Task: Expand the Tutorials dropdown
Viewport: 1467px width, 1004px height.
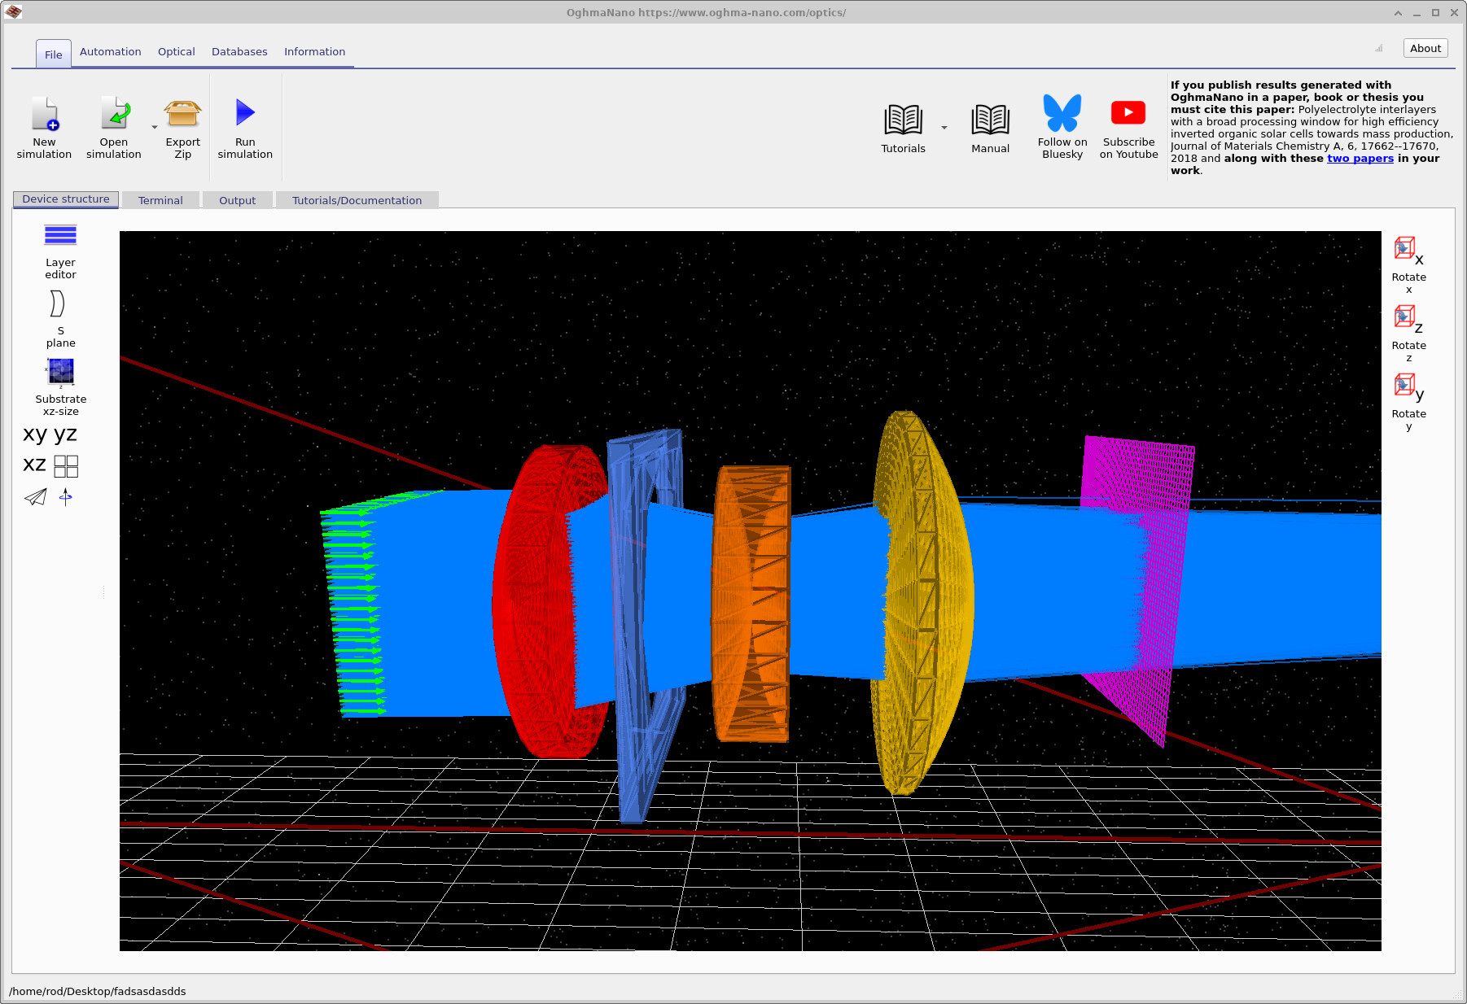Action: pos(944,128)
